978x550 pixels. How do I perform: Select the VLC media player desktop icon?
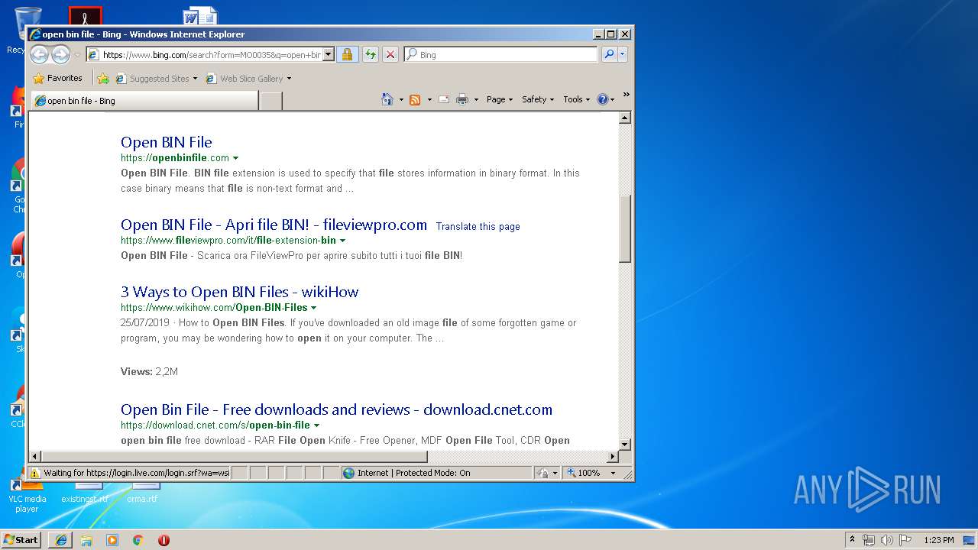[x=27, y=497]
